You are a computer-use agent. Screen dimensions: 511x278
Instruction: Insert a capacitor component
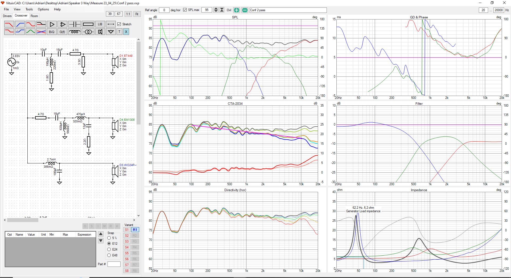(75, 24)
